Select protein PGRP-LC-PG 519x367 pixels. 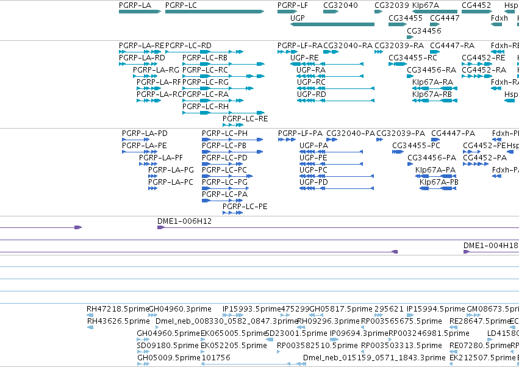click(226, 188)
